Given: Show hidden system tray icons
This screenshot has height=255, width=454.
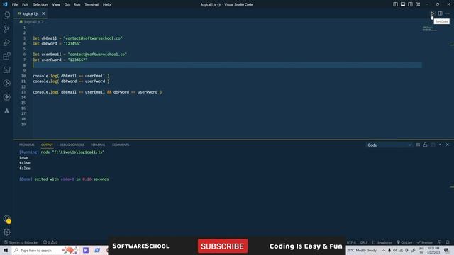Looking at the screenshot, I should click(x=384, y=250).
